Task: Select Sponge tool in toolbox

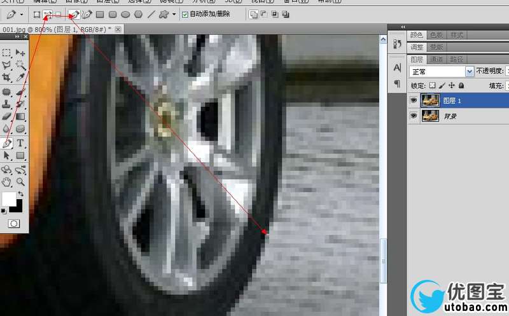Action: pos(20,129)
